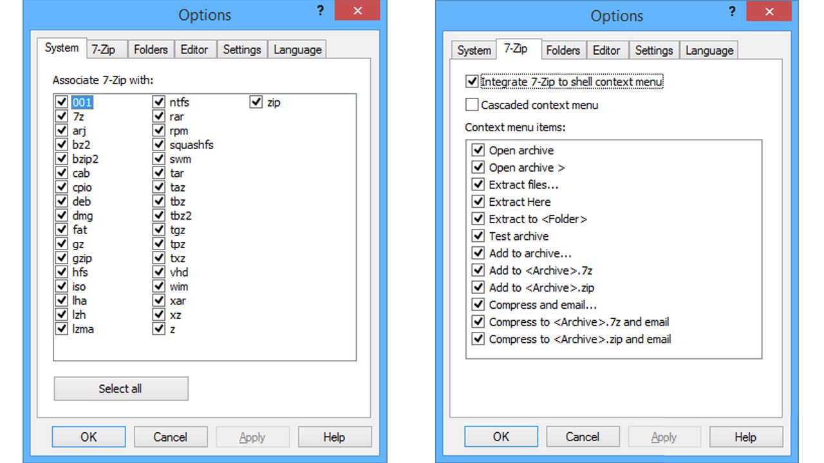This screenshot has height=463, width=824.
Task: Click OK in the right Options dialog
Action: click(501, 437)
